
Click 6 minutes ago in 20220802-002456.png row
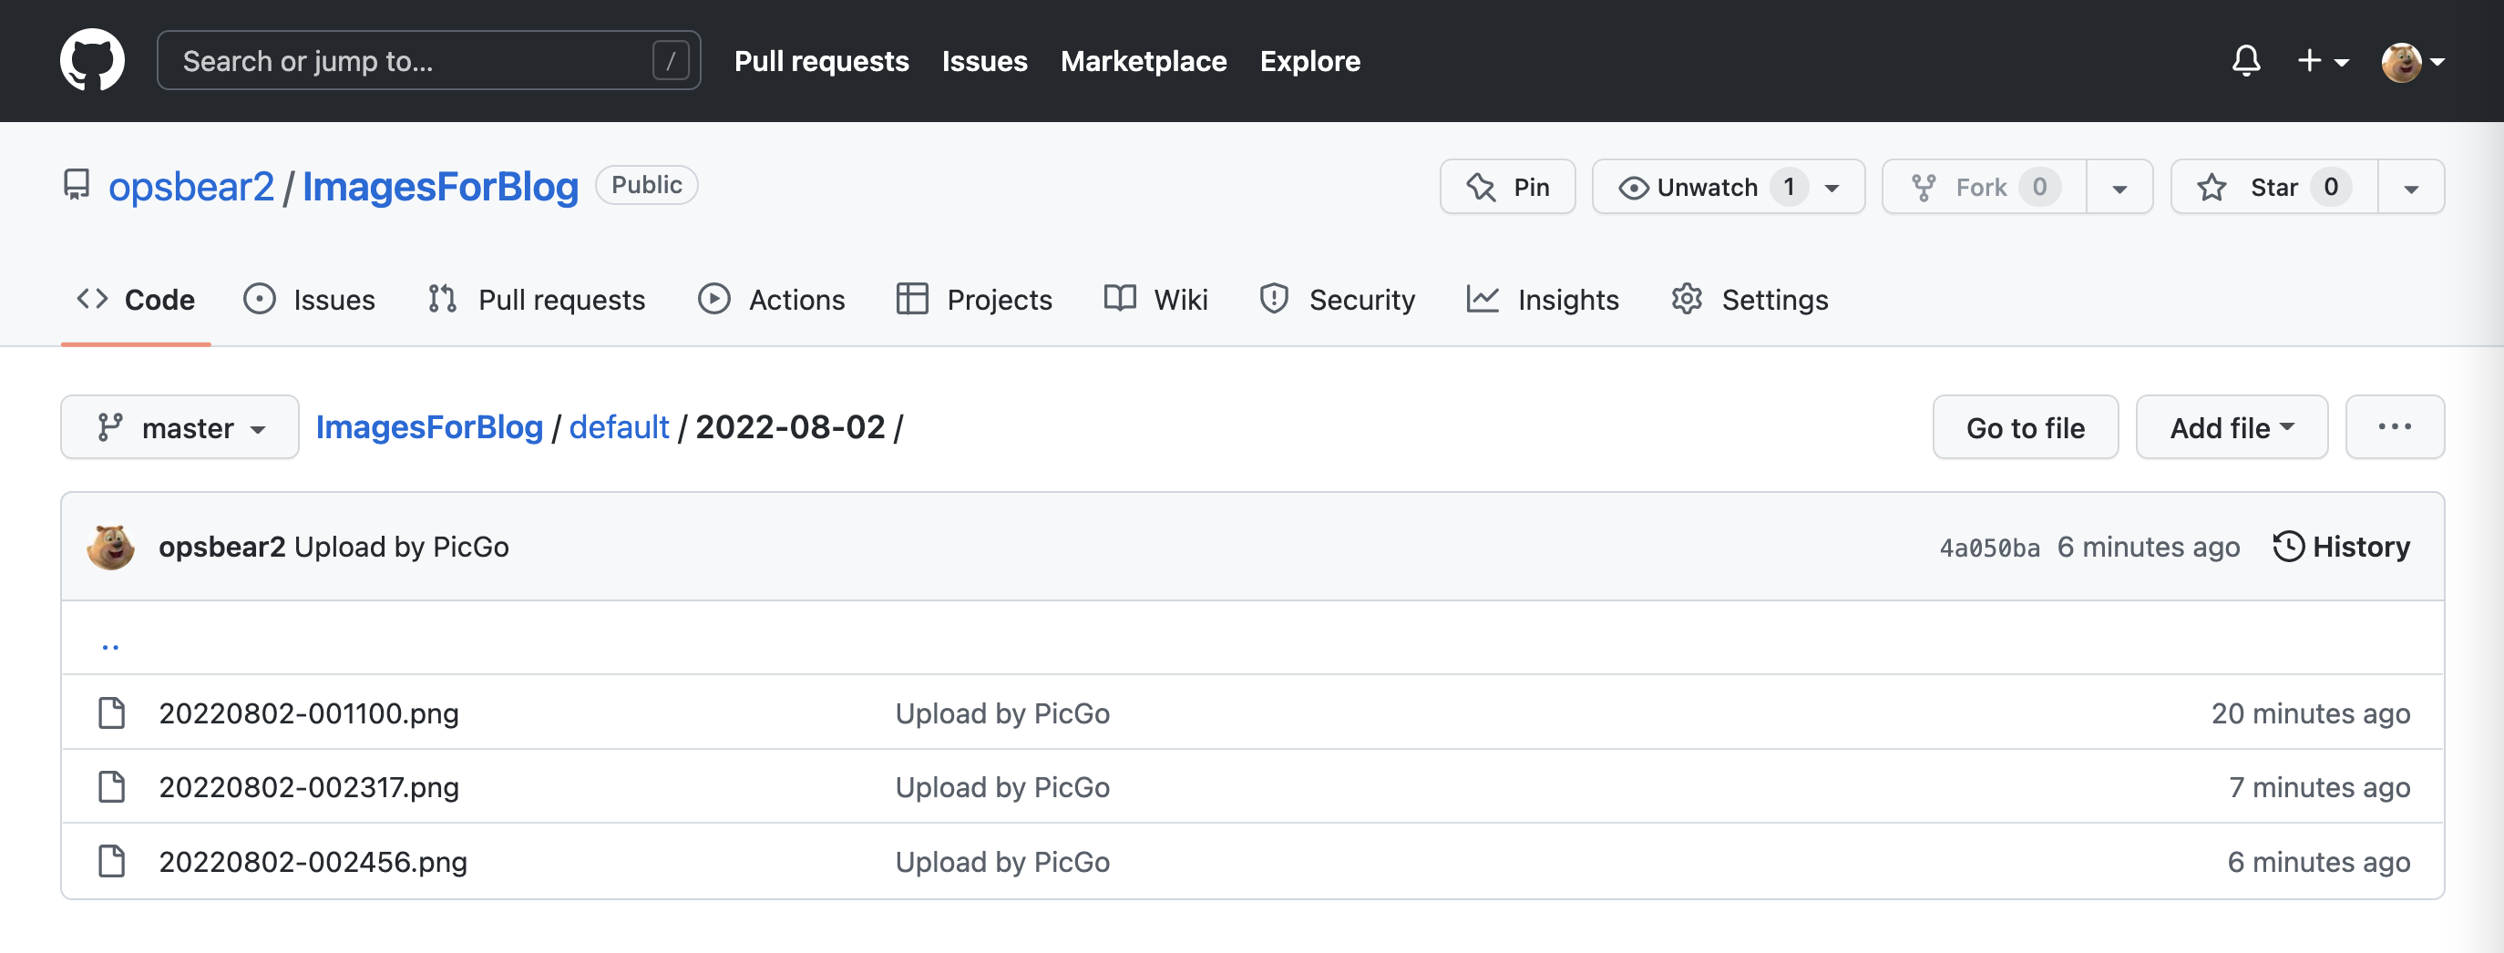(2318, 862)
